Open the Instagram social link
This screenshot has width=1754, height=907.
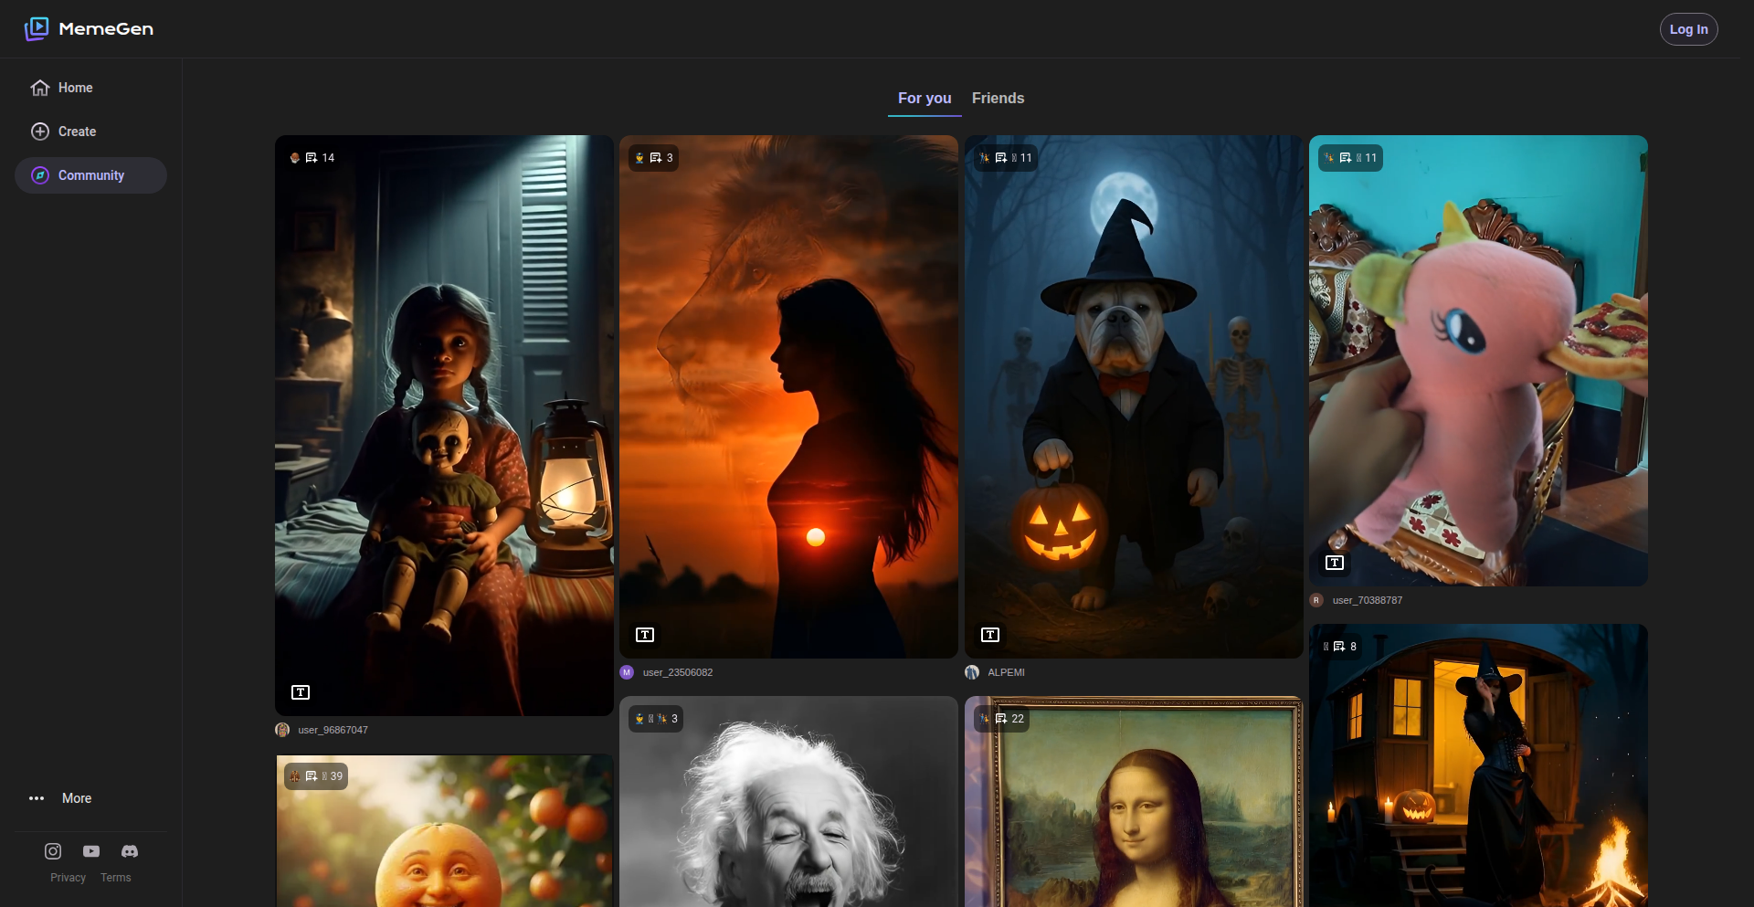click(x=53, y=851)
